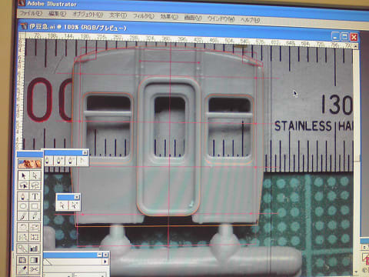Screen dimensions: 369x277
Task: Pick Group Selection tool in small floating palette
Action: 74,205
